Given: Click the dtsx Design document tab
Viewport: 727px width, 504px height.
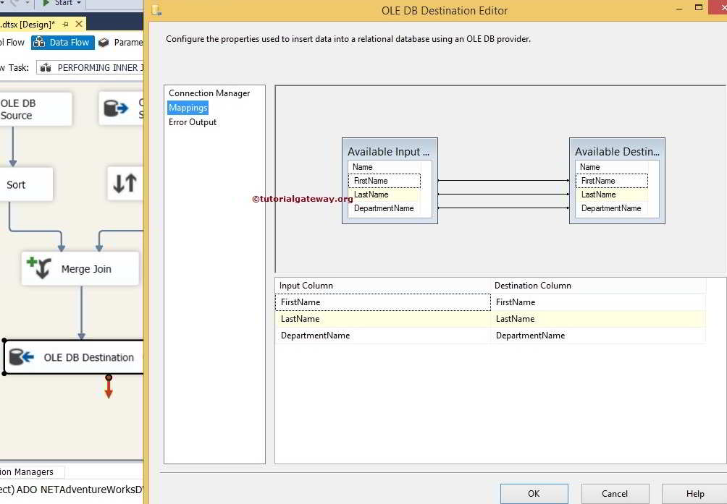Looking at the screenshot, I should tap(30, 22).
